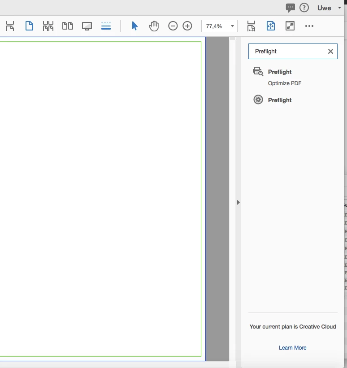Image resolution: width=347 pixels, height=368 pixels.
Task: Open the Preflight gear tool result
Action: pos(280,100)
